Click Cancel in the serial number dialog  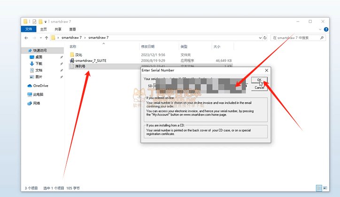(259, 87)
